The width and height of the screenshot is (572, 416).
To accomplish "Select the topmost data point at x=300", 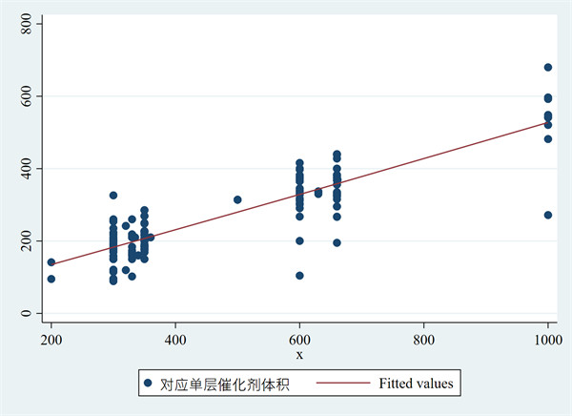I will click(113, 196).
